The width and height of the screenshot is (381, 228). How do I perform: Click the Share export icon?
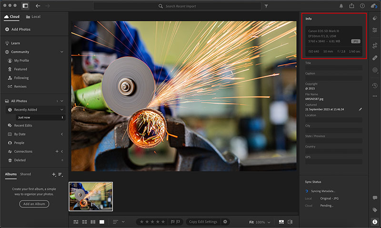(x=351, y=6)
